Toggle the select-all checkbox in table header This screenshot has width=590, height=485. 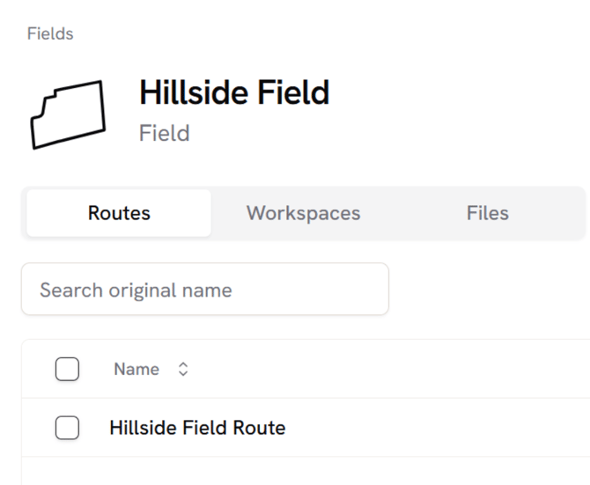click(67, 370)
